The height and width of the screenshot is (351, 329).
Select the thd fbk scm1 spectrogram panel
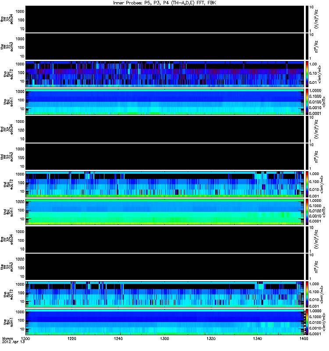pos(164,212)
